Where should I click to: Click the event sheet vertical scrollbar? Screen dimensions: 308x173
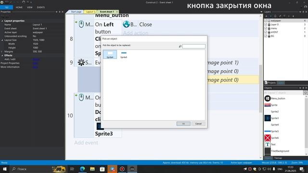(x=261, y=88)
